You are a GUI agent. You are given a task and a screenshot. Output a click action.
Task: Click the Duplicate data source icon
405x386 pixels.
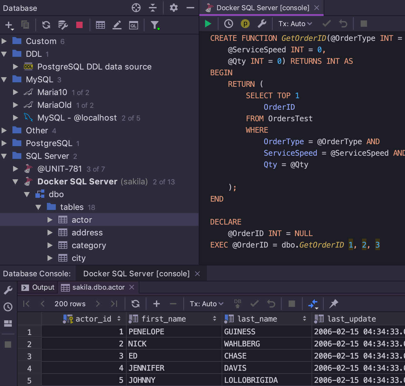point(25,25)
